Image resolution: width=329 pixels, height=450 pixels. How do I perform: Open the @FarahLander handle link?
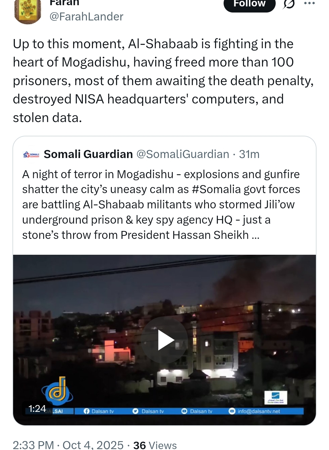click(x=87, y=16)
